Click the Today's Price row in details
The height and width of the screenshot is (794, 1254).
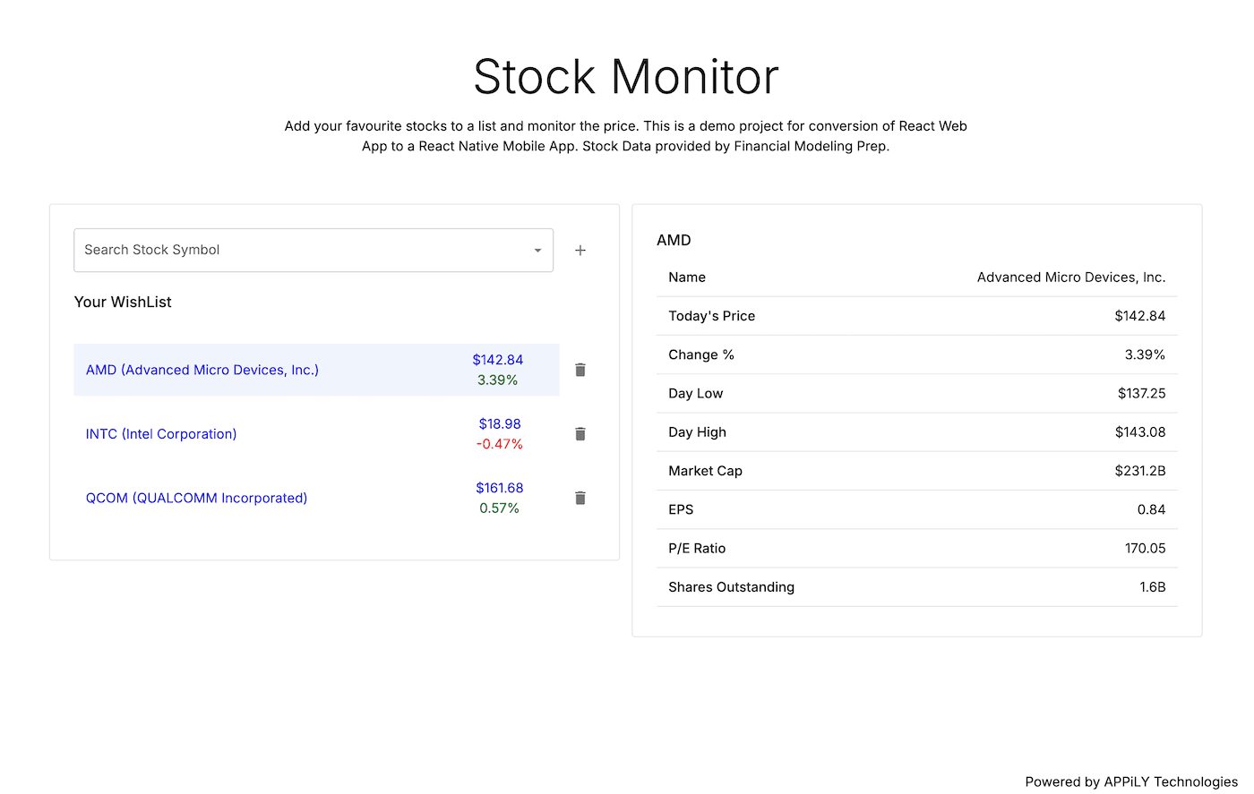916,316
